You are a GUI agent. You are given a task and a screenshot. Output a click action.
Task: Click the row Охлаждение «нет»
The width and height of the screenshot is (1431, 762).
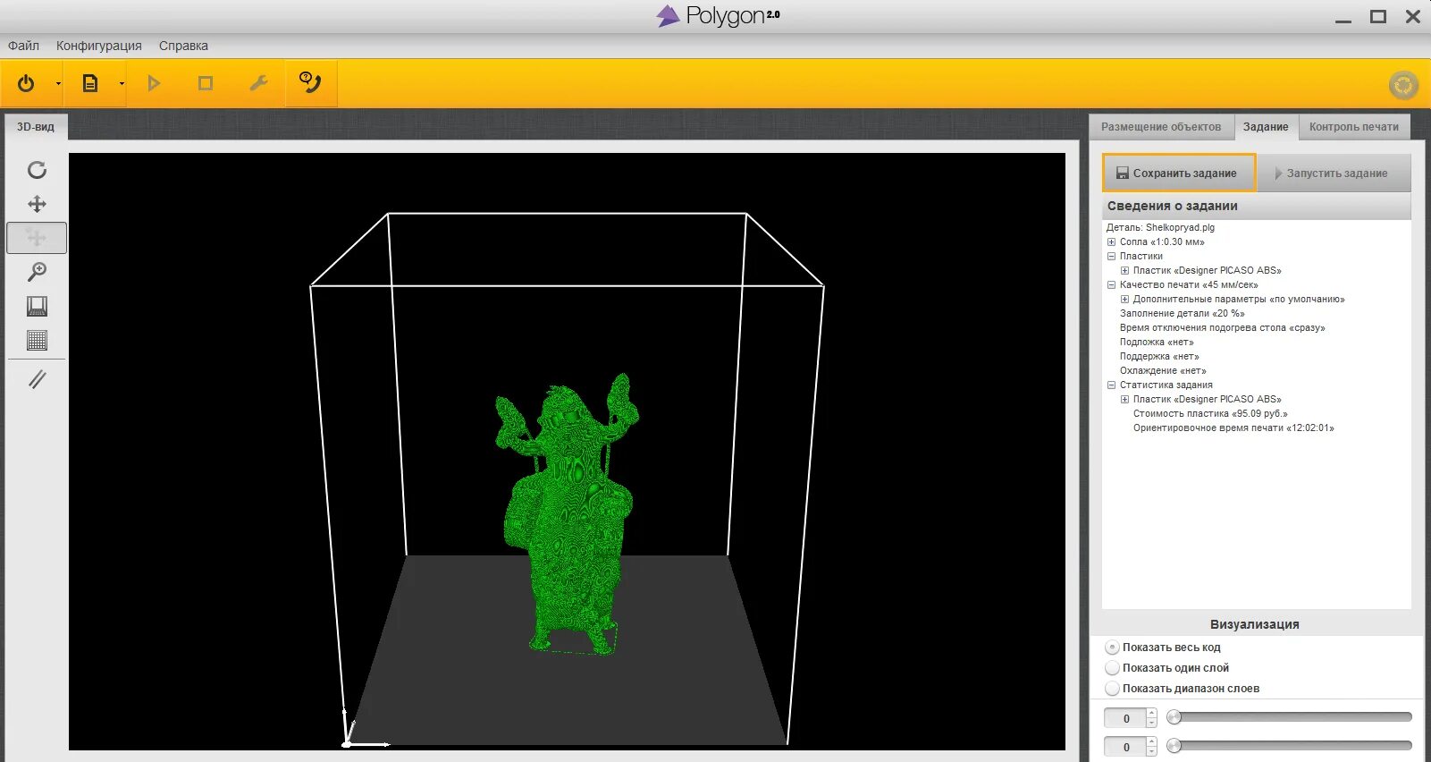1163,371
